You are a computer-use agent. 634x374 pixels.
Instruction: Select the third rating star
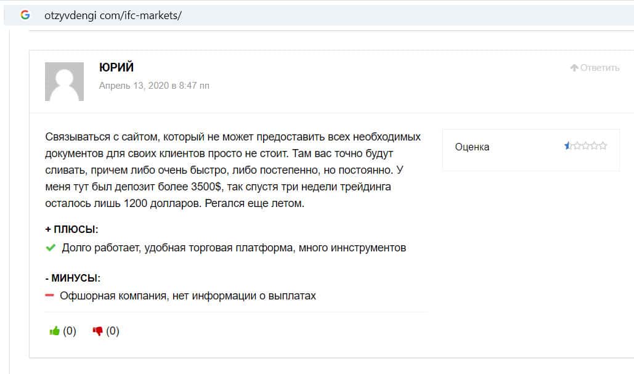tap(585, 146)
